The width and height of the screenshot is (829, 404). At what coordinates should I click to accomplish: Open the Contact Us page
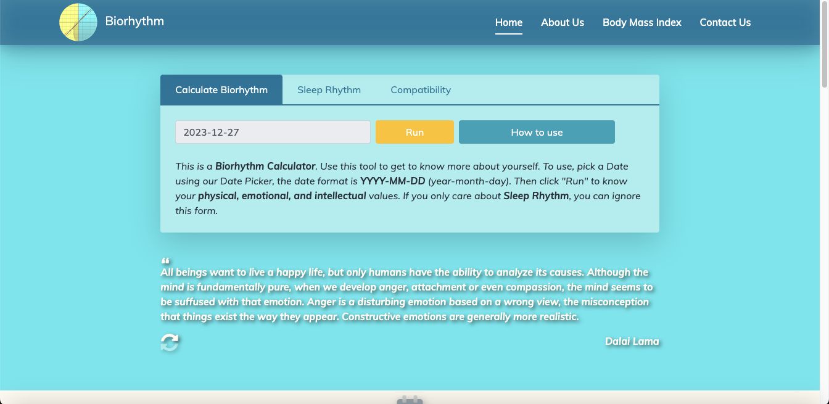point(725,22)
